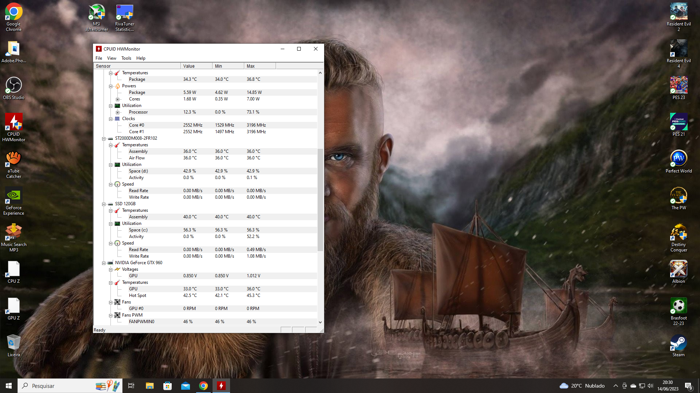Screen dimensions: 700x393
Task: Expand the Cores power row
Action: click(x=117, y=99)
